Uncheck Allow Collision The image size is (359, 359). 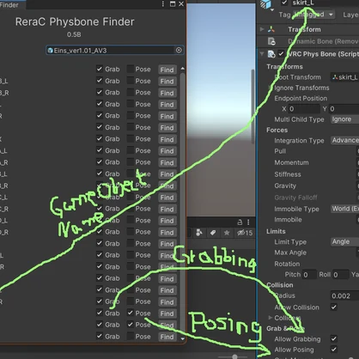pyautogui.click(x=334, y=307)
